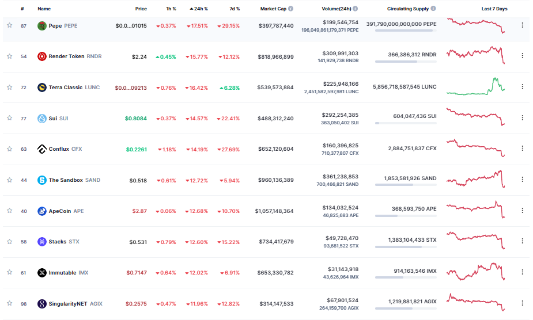Click the Immutable X logo
533x320 pixels.
[42, 272]
